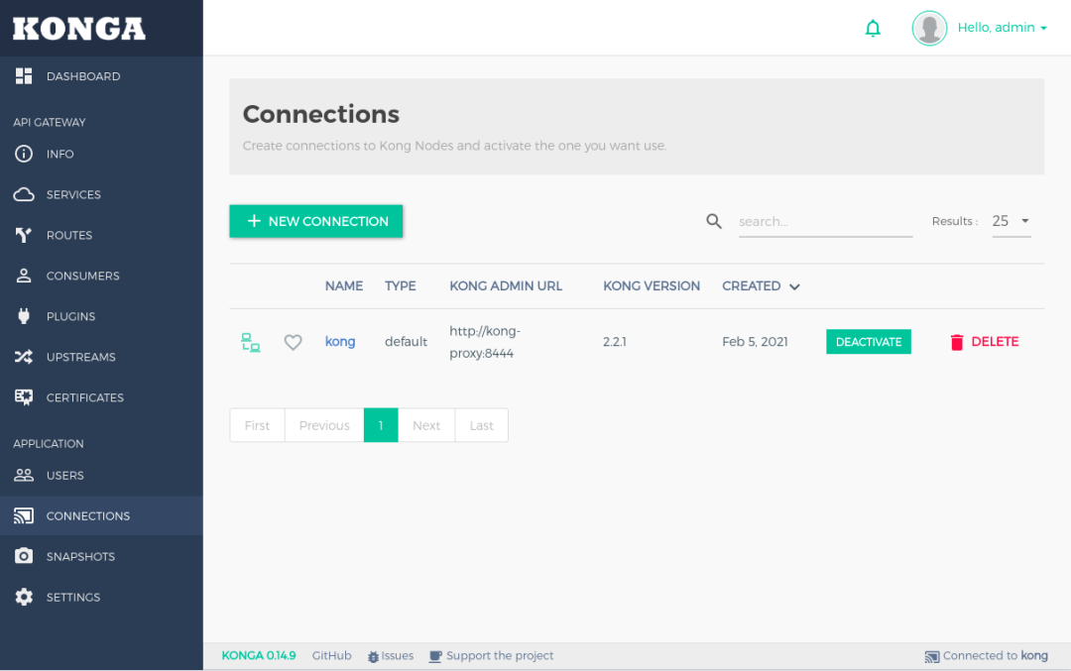The image size is (1071, 671).
Task: Click the Certificates badge icon
Action: 24,397
